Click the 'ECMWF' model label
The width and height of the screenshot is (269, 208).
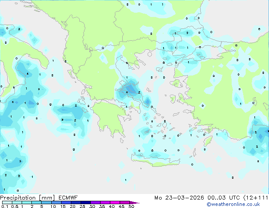[x=68, y=198]
